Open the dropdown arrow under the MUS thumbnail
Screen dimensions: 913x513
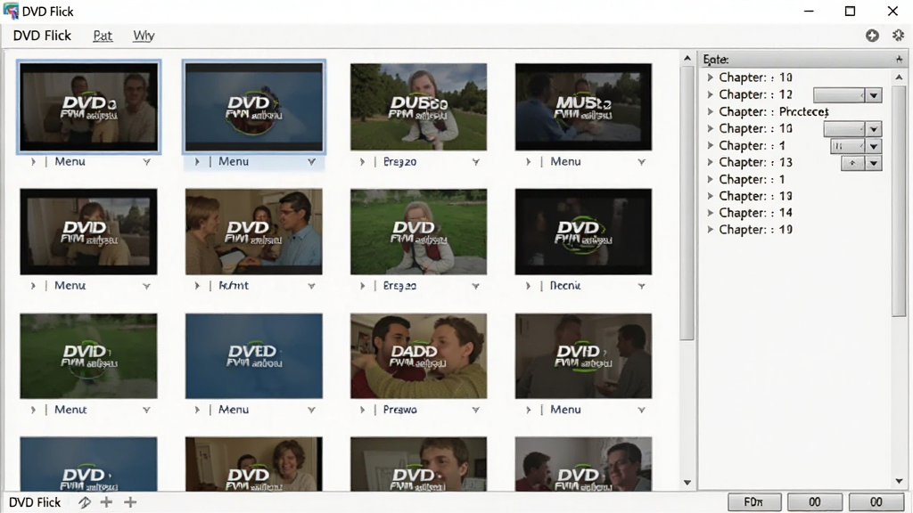point(641,162)
